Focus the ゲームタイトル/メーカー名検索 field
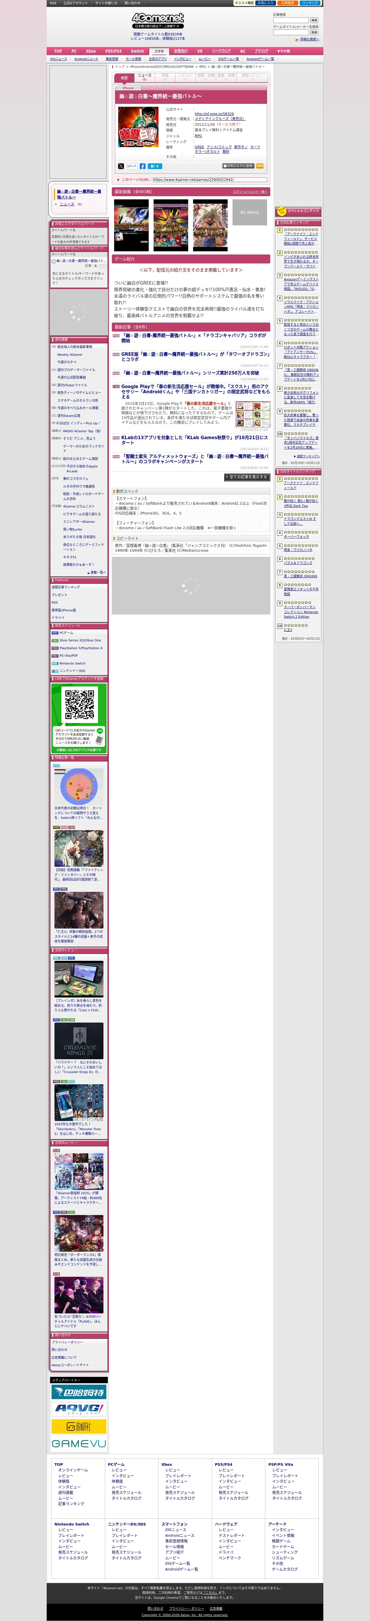370x1621 pixels. (291, 32)
